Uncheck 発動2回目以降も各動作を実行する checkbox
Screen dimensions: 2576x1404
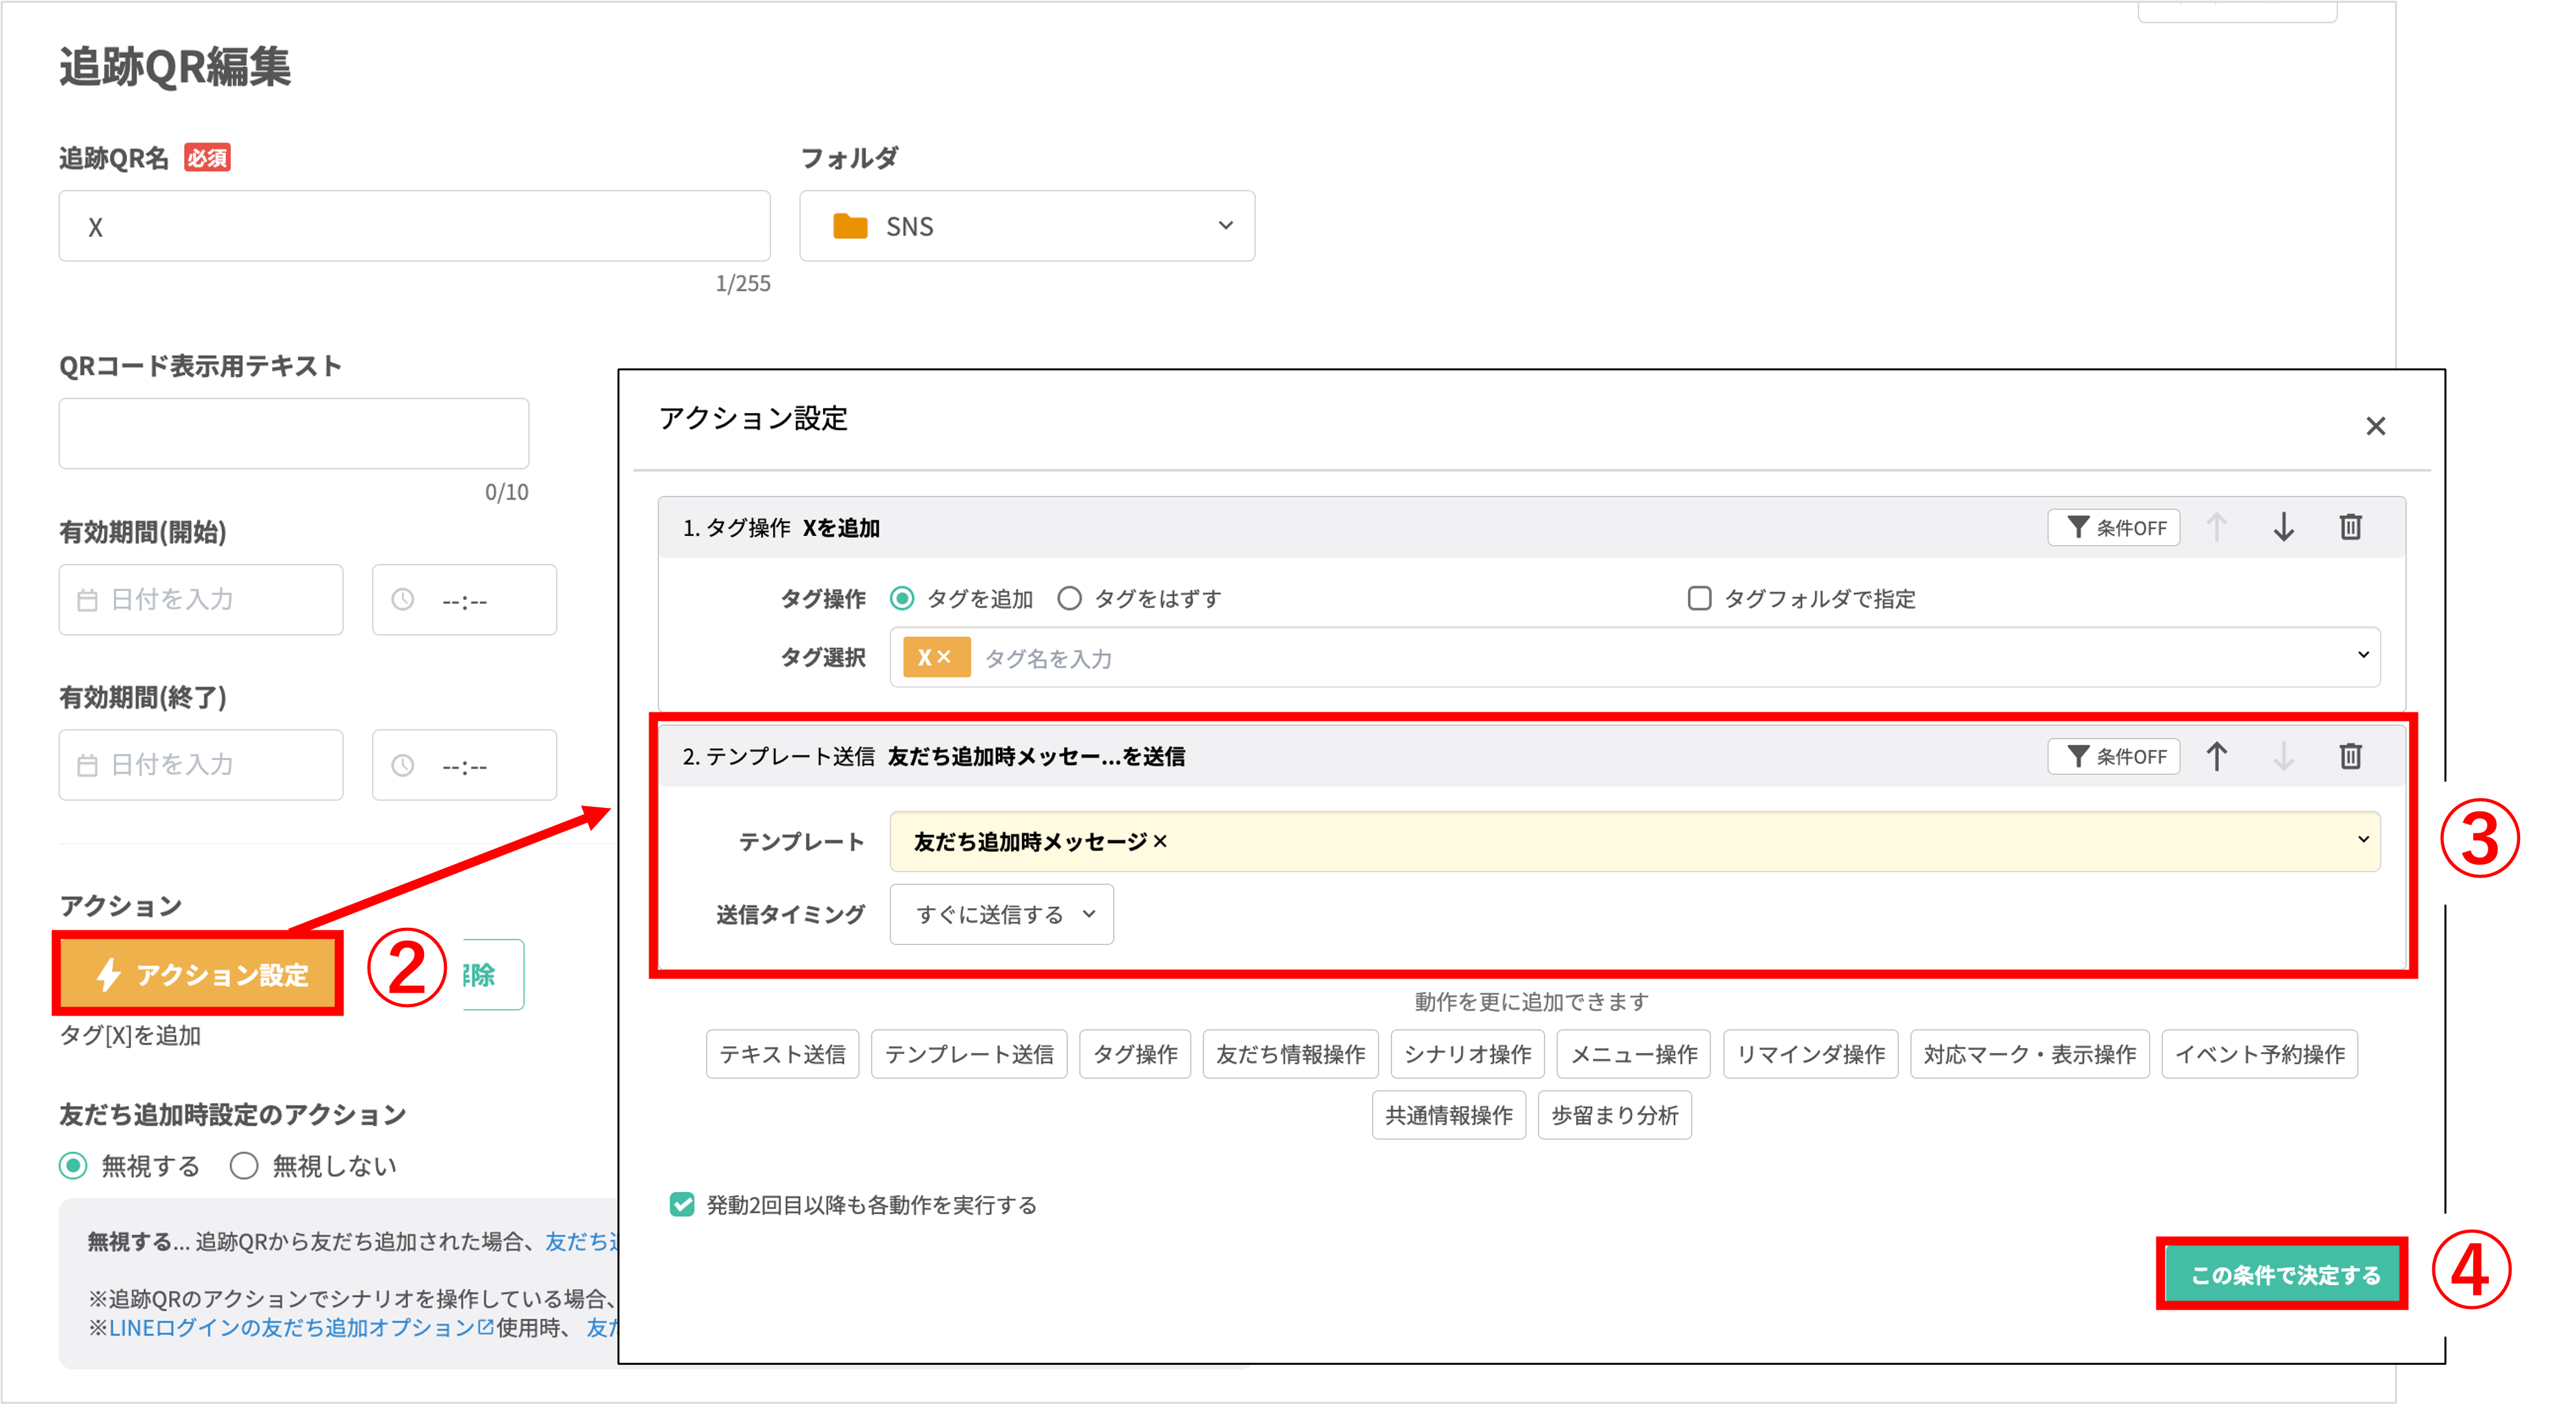(682, 1204)
